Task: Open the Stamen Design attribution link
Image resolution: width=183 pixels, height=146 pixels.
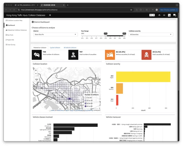Action: point(69,110)
